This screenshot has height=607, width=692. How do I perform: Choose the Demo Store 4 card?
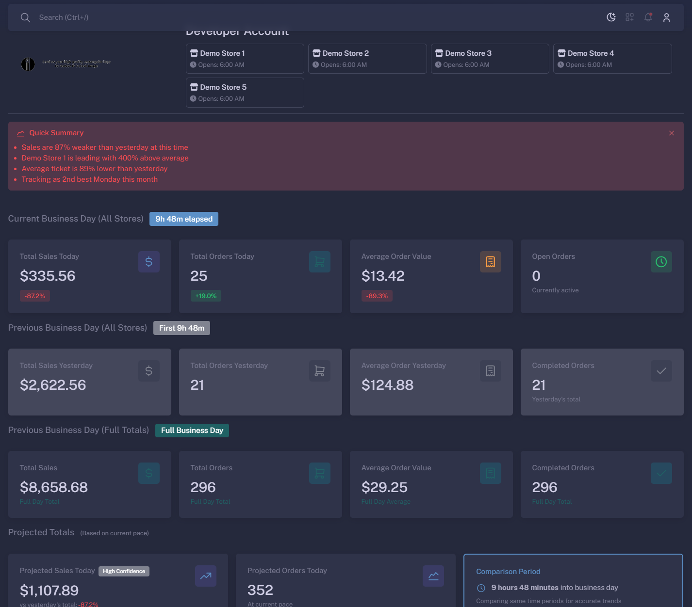pos(612,59)
